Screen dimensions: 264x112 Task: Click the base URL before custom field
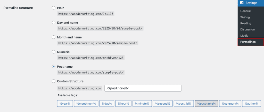(80, 88)
